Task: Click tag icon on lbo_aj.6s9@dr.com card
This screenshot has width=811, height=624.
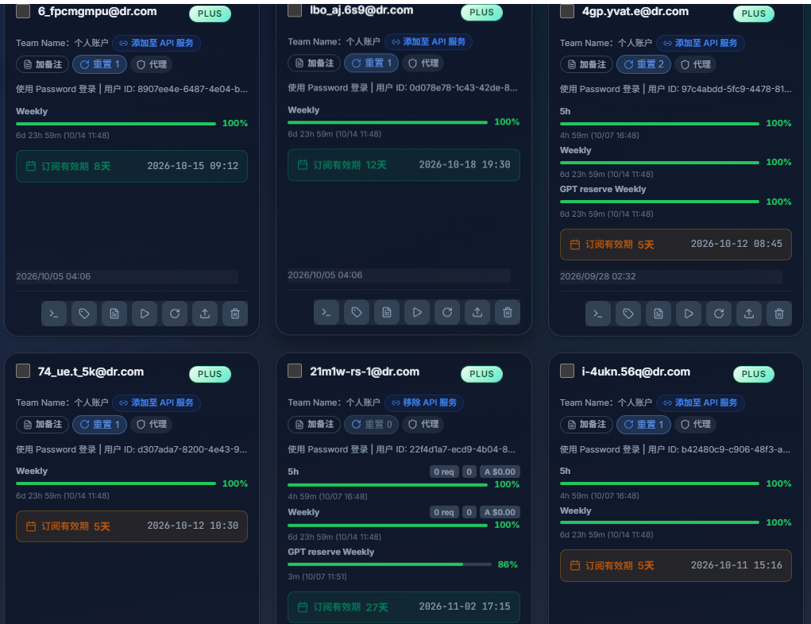Action: pyautogui.click(x=357, y=312)
